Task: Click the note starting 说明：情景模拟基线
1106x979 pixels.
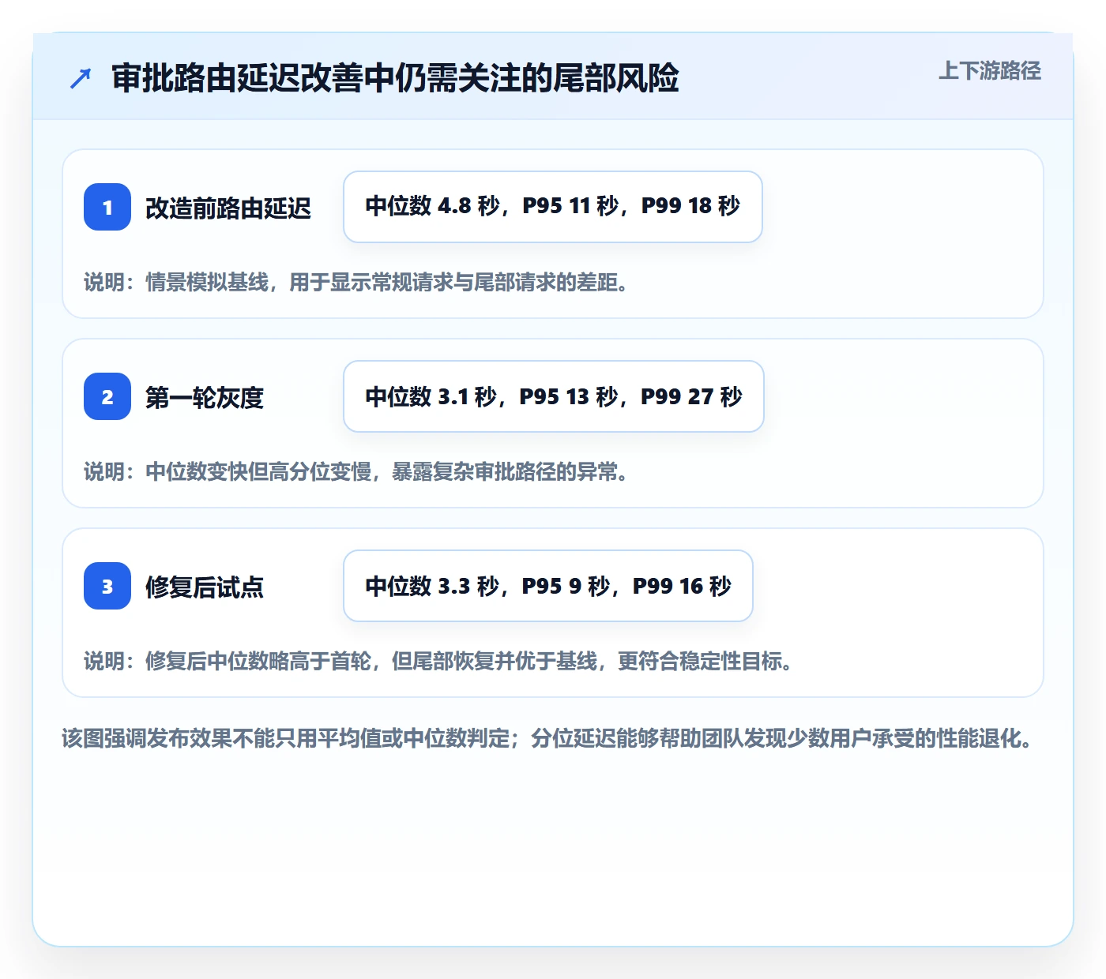Action: pos(356,282)
